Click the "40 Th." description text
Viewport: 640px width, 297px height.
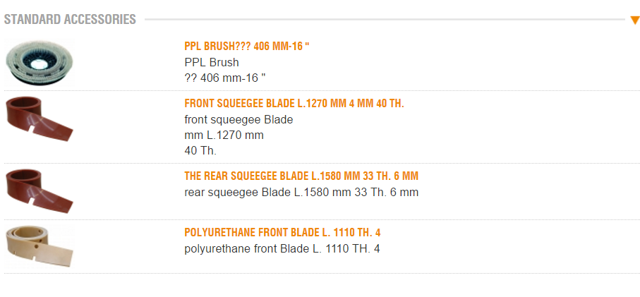point(200,150)
